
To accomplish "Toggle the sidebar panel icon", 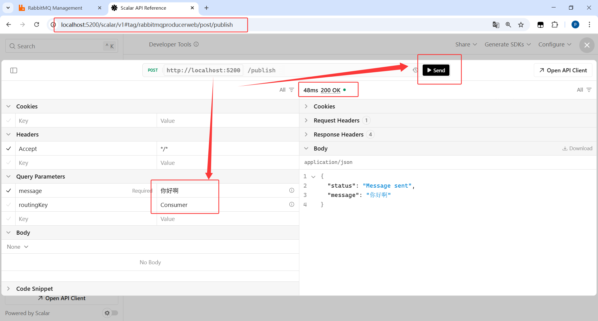I will click(x=14, y=70).
